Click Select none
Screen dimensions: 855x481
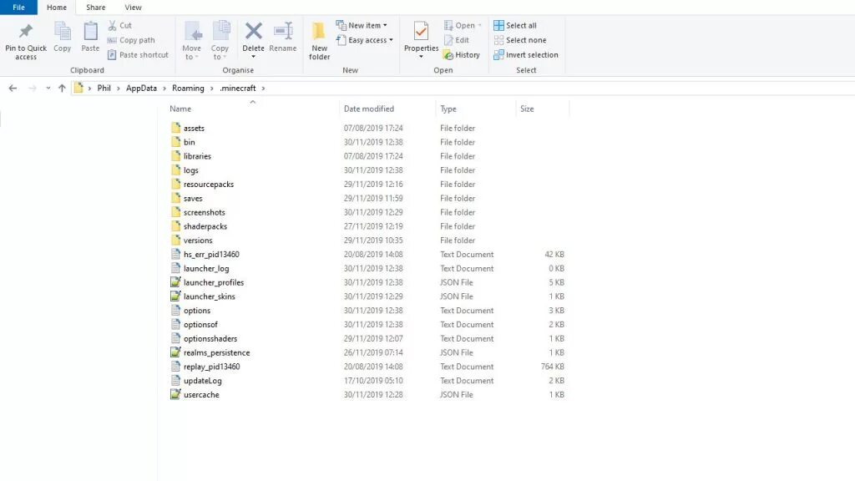519,40
